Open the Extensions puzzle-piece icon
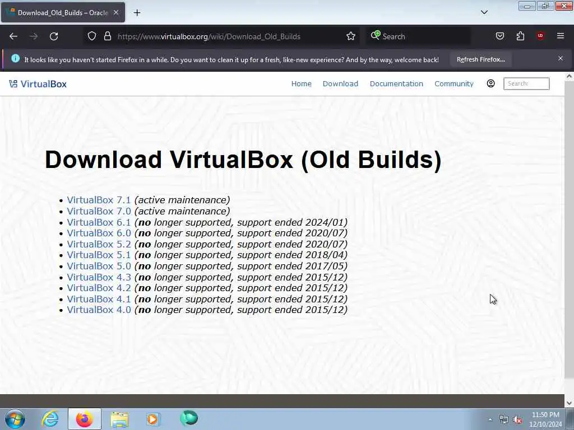Image resolution: width=574 pixels, height=430 pixels. [520, 36]
